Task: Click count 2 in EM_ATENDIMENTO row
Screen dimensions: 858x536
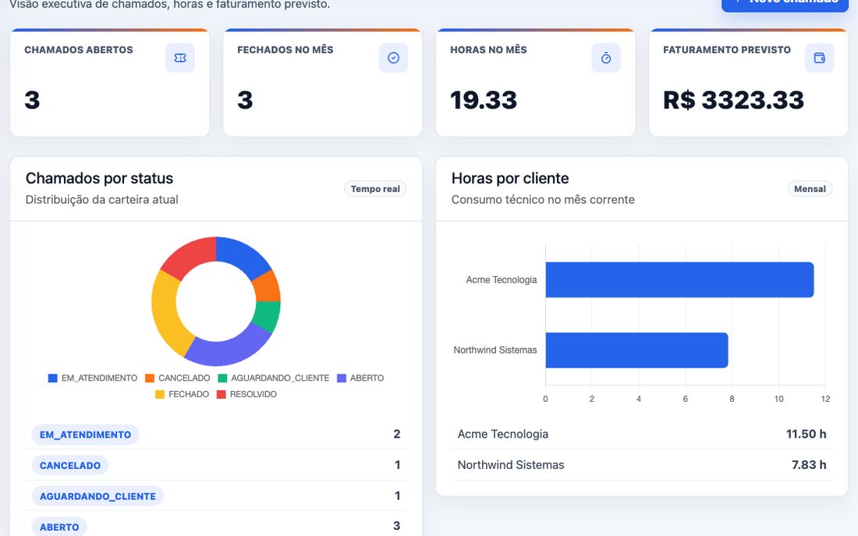Action: click(x=397, y=434)
